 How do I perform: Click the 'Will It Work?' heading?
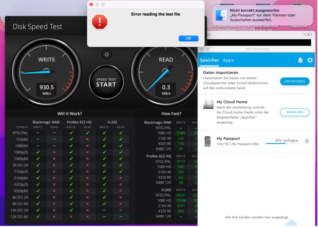coord(70,114)
